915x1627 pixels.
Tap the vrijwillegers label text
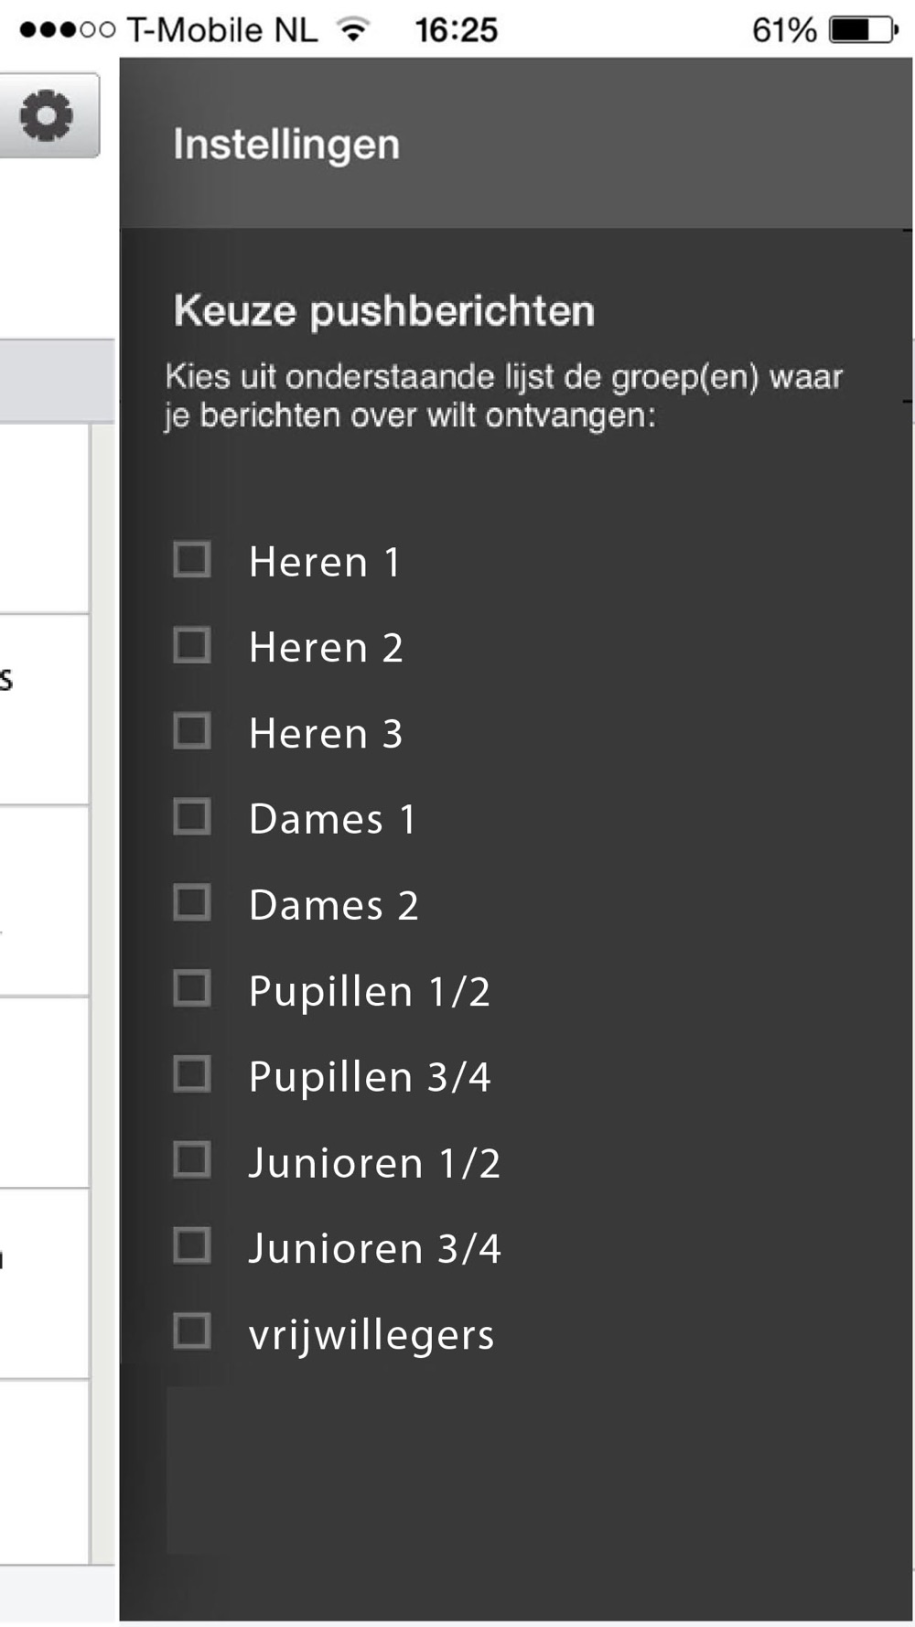tap(371, 1335)
